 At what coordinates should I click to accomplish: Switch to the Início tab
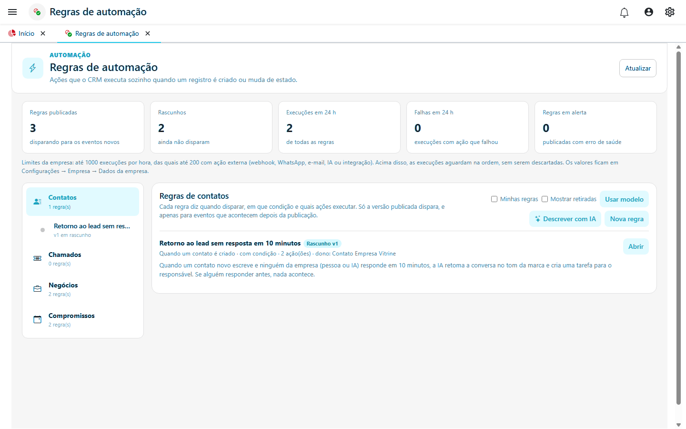pyautogui.click(x=26, y=33)
